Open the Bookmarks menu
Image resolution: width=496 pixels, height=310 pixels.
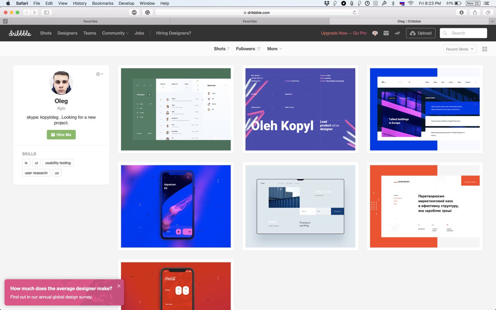tap(103, 3)
